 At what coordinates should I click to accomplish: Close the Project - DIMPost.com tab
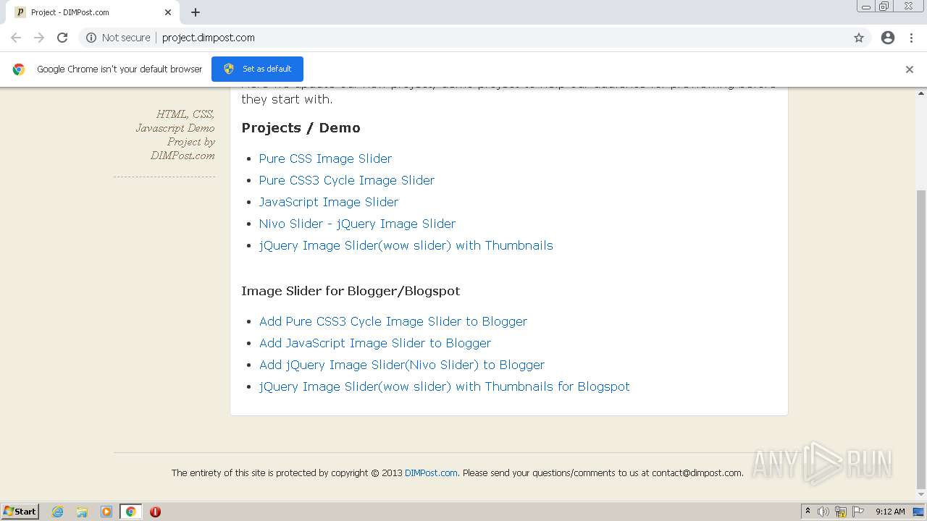tap(167, 12)
